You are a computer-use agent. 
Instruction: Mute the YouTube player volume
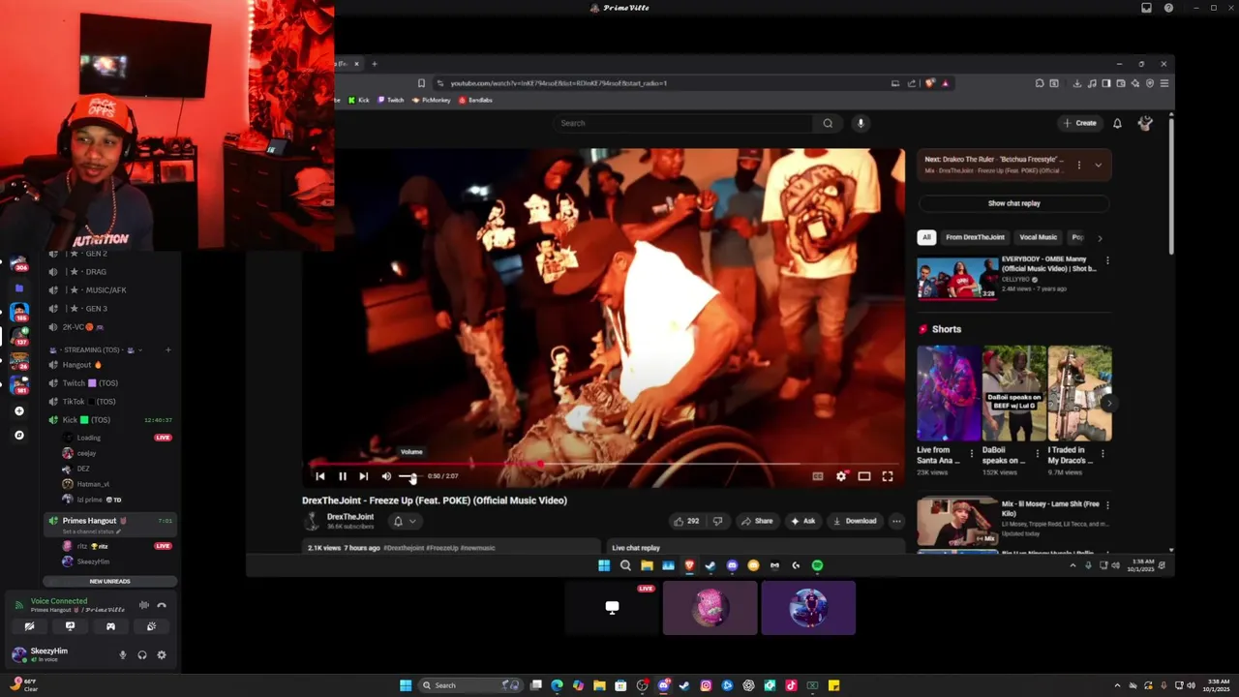386,476
